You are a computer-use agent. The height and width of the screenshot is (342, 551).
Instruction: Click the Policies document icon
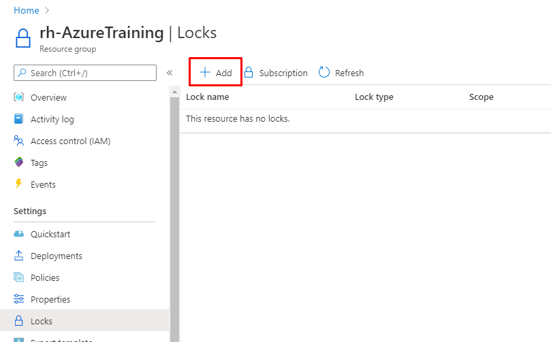pos(18,277)
